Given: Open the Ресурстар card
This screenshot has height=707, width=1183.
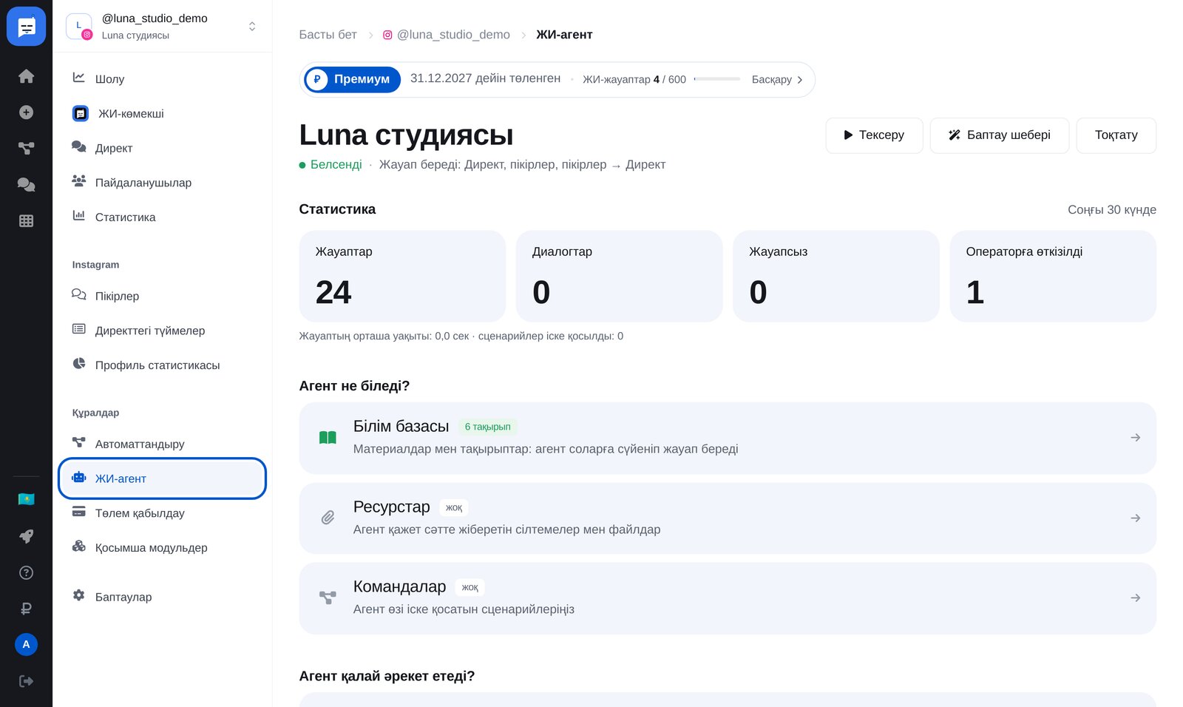Looking at the screenshot, I should click(x=728, y=518).
